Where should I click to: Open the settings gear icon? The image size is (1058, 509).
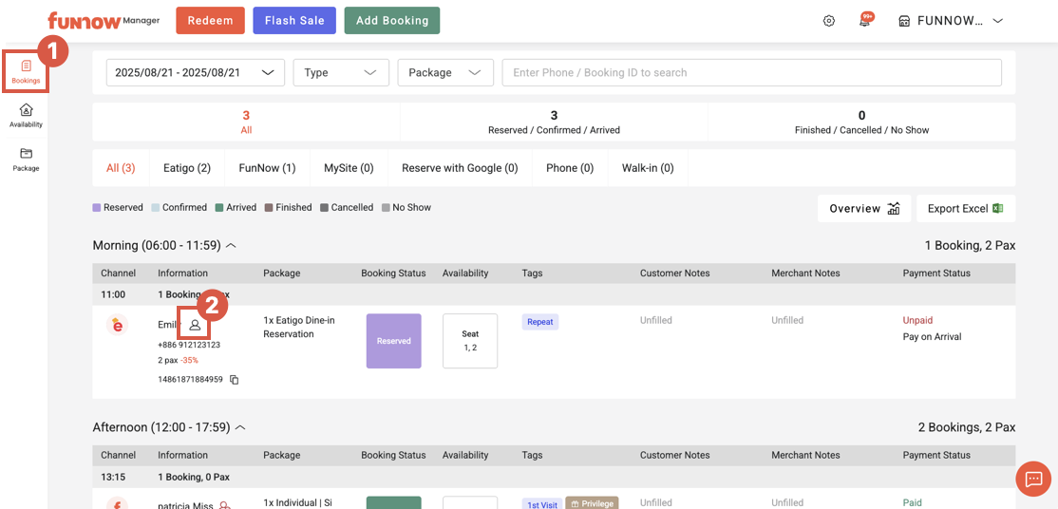click(x=829, y=21)
